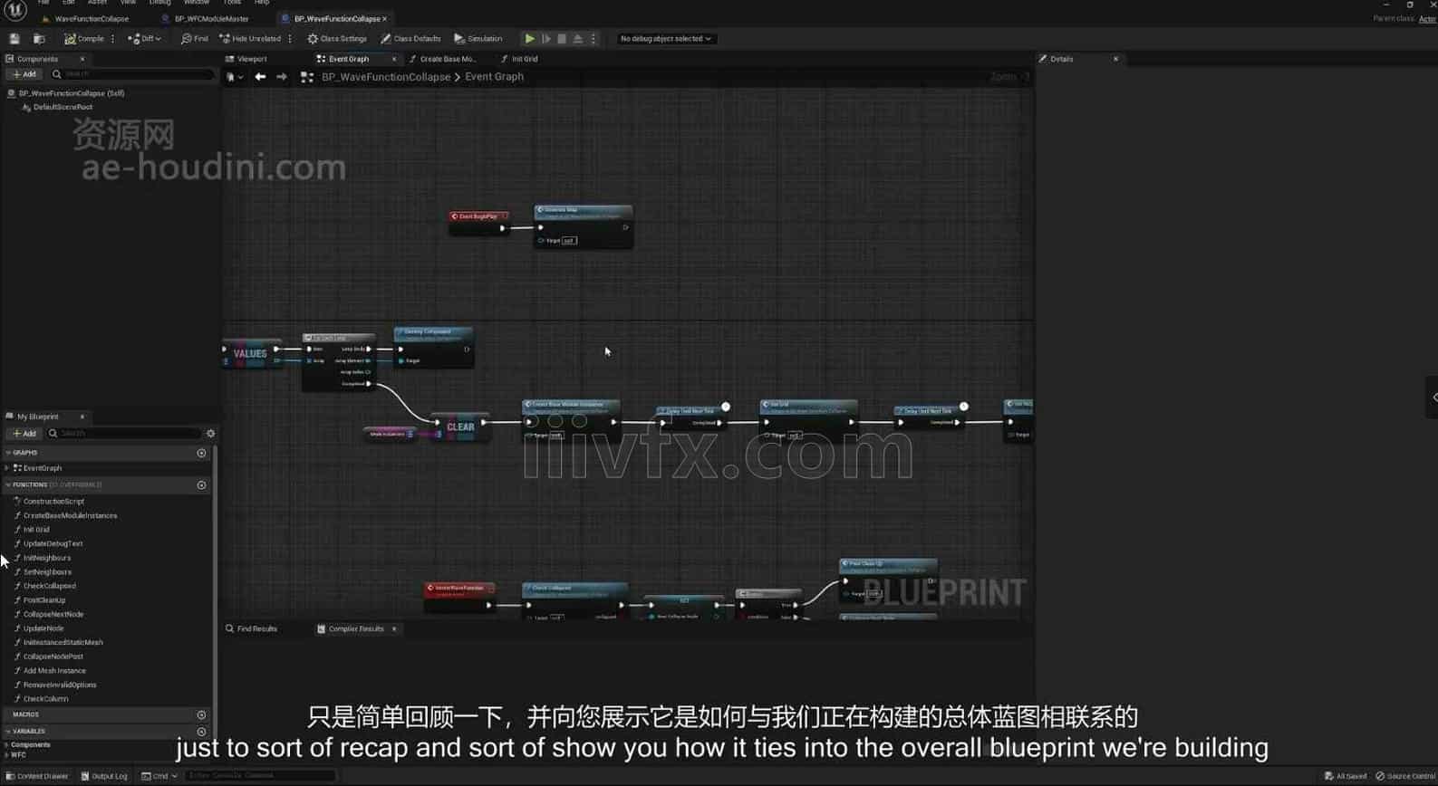Screen dimensions: 1438x786
Task: Switch to the WaveFunctionCollapse level tab
Action: [92, 18]
